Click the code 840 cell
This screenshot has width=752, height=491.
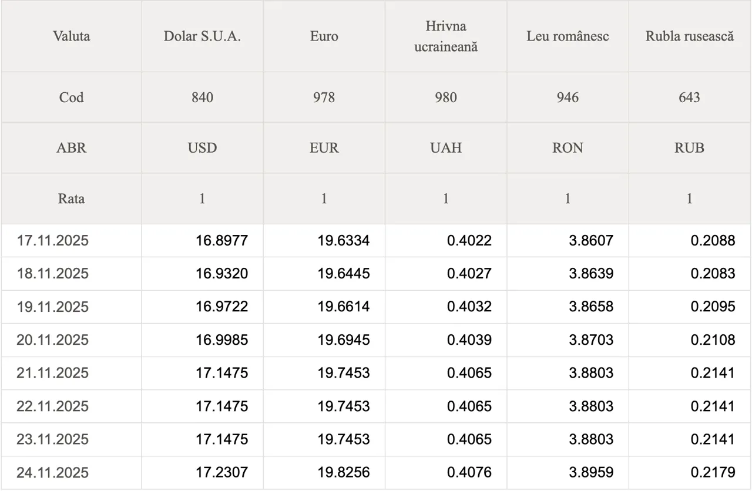(202, 97)
